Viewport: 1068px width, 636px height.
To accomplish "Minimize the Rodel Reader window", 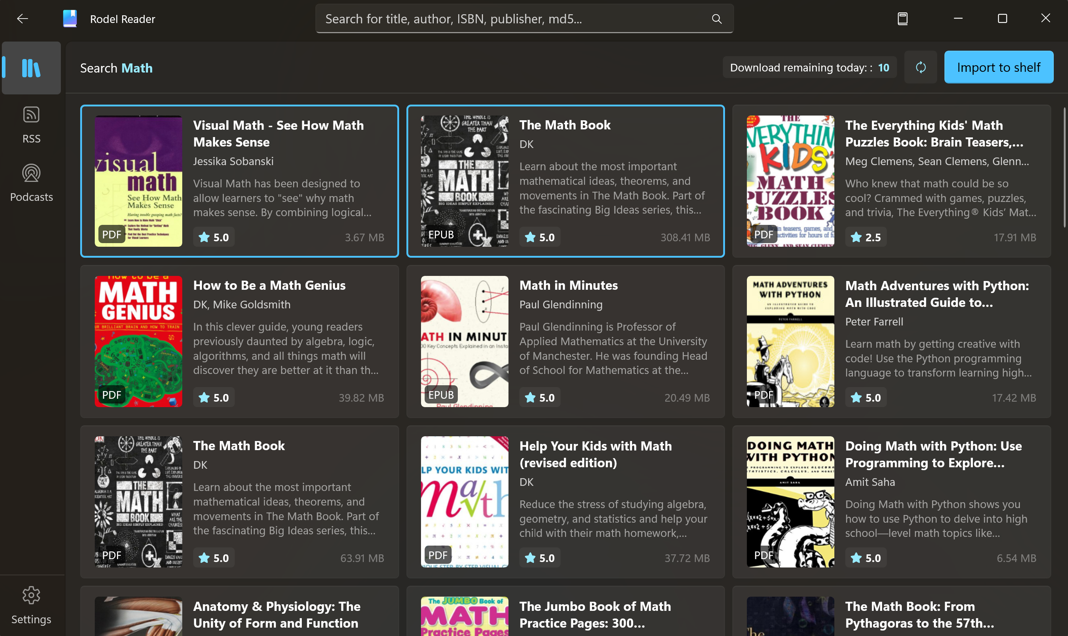I will 958,19.
